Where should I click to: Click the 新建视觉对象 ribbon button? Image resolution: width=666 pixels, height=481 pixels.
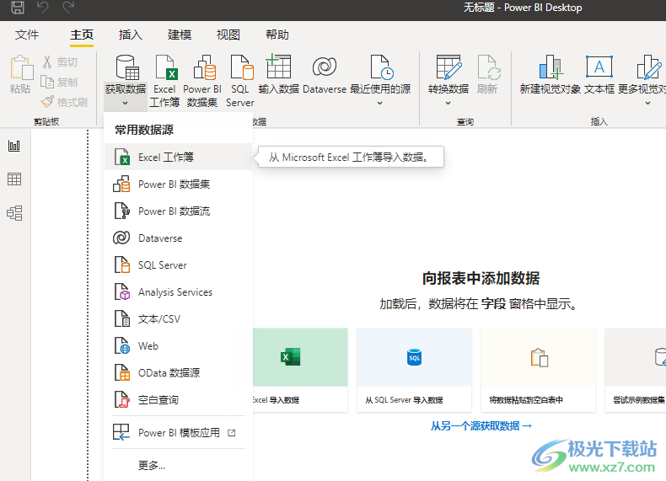pyautogui.click(x=550, y=74)
